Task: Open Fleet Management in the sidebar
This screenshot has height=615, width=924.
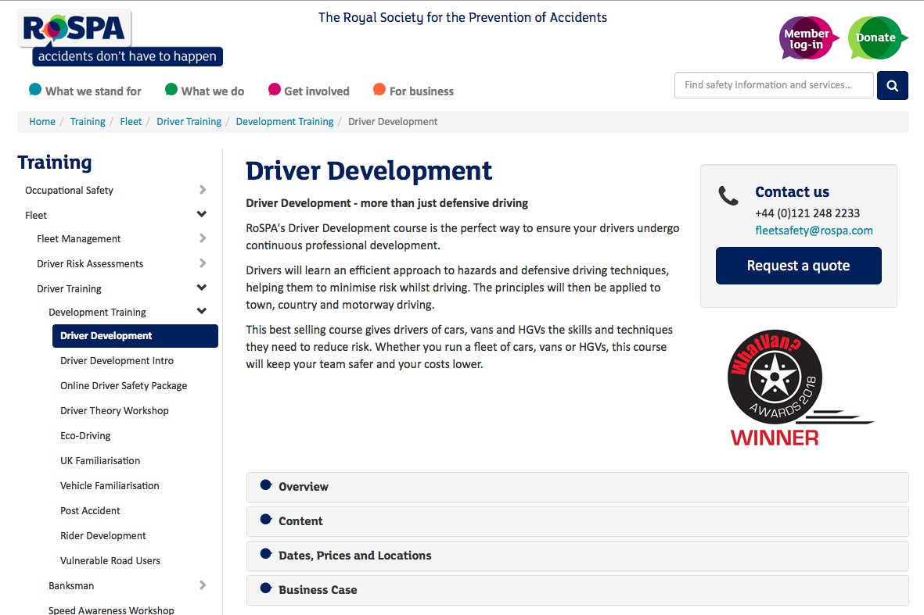Action: pyautogui.click(x=78, y=239)
